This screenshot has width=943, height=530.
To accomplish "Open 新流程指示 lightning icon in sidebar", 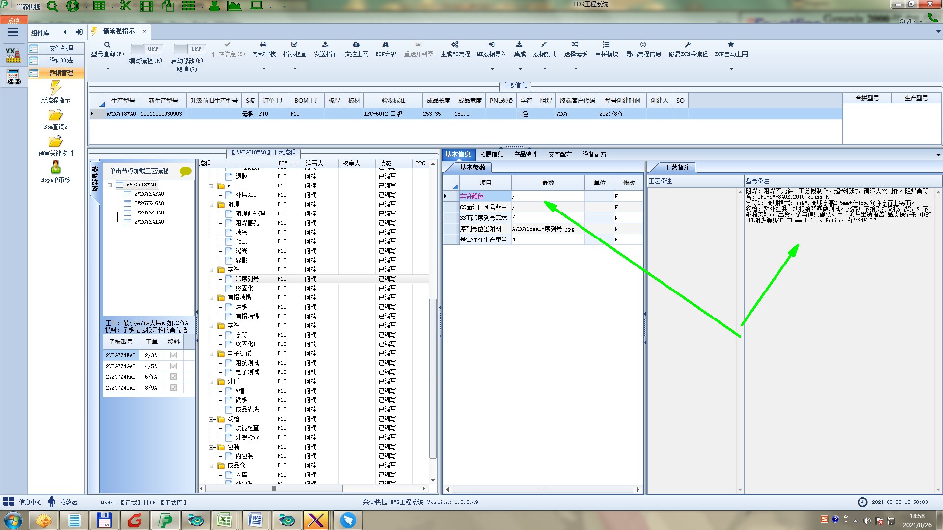I will (55, 88).
